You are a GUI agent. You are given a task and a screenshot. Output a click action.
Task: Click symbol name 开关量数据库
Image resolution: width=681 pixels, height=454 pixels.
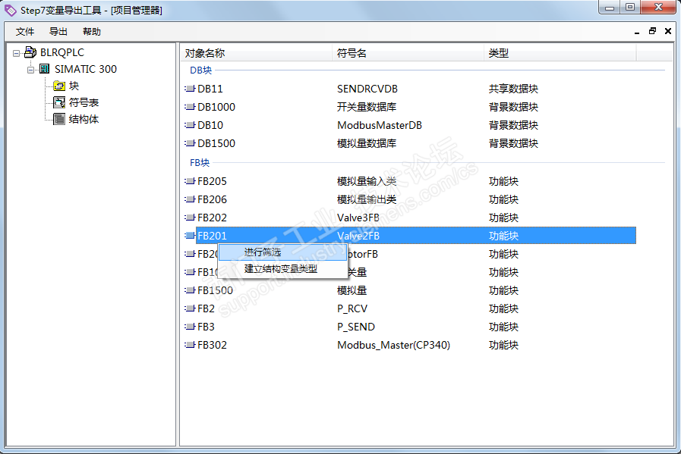pos(367,107)
